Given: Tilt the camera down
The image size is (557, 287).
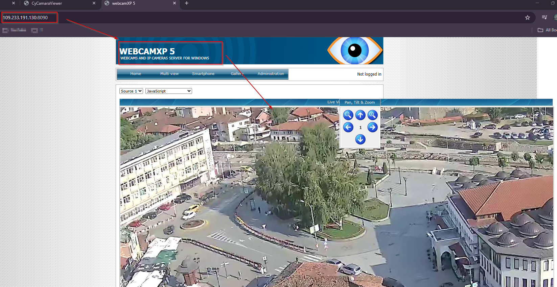Looking at the screenshot, I should coord(360,139).
